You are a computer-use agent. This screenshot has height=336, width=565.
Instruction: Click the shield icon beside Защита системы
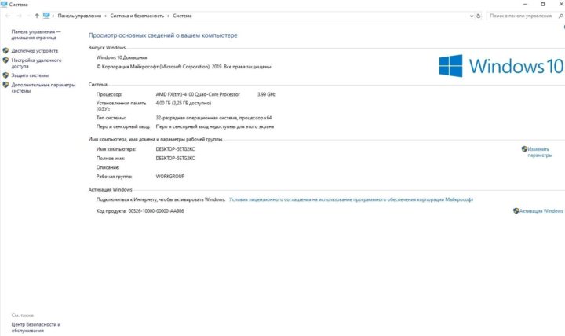[x=5, y=75]
